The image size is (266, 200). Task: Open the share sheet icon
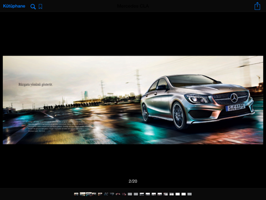[257, 6]
